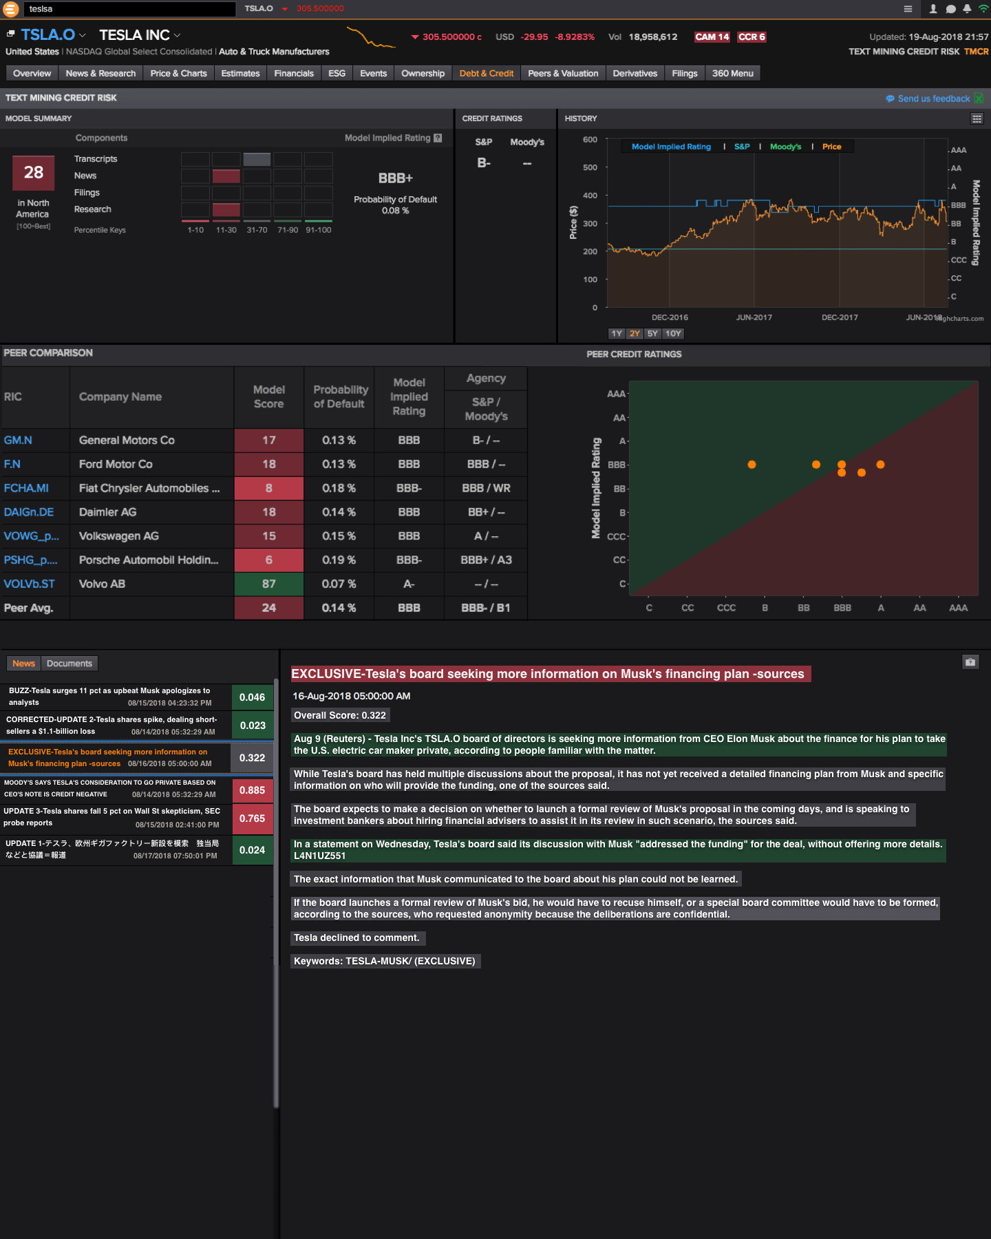
Task: Open the notifications bell icon
Action: pos(967,9)
